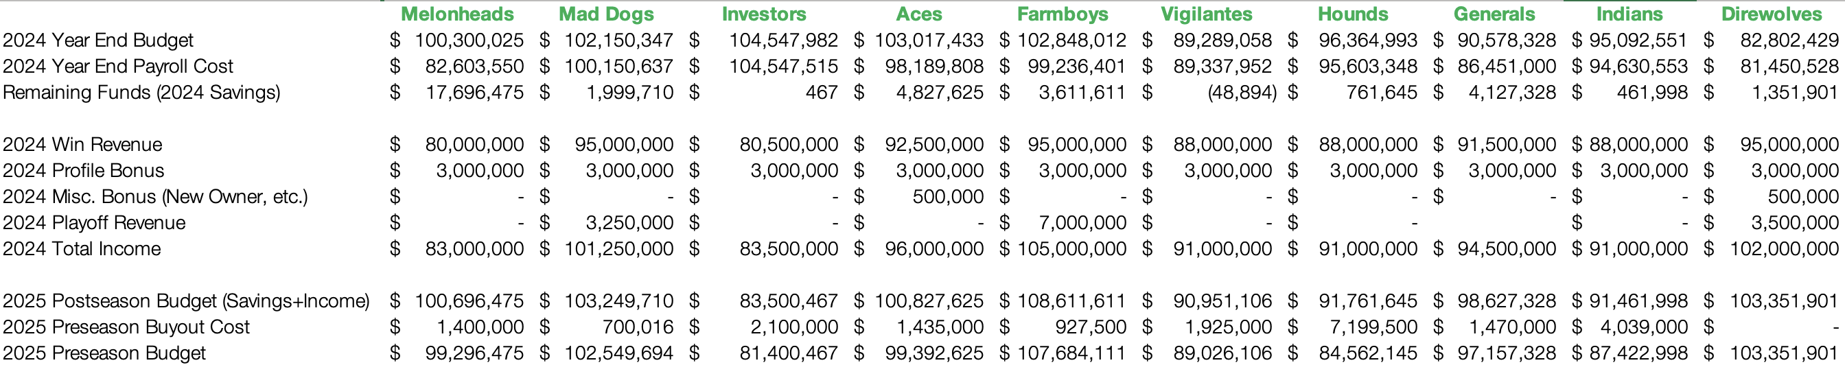Select the 2025 Preseason Budget row label
This screenshot has width=1845, height=365.
[104, 353]
